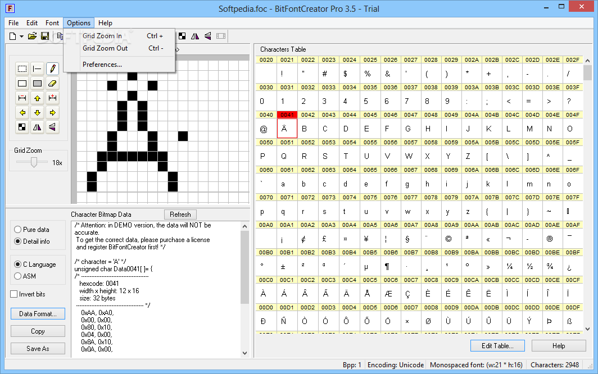Select the Æ character cell in the table

coord(390,294)
